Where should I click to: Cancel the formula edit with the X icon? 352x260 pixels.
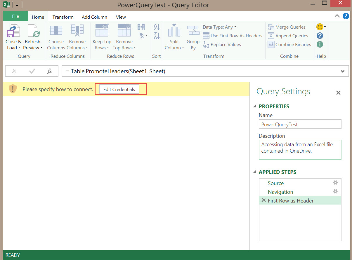pyautogui.click(x=14, y=71)
